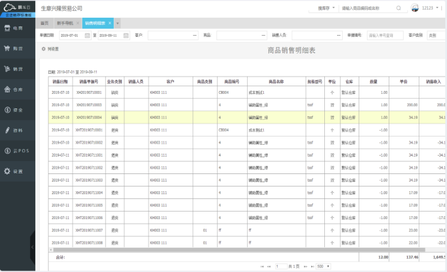
Task: Open return order XHT20190711001
Action: (89, 155)
